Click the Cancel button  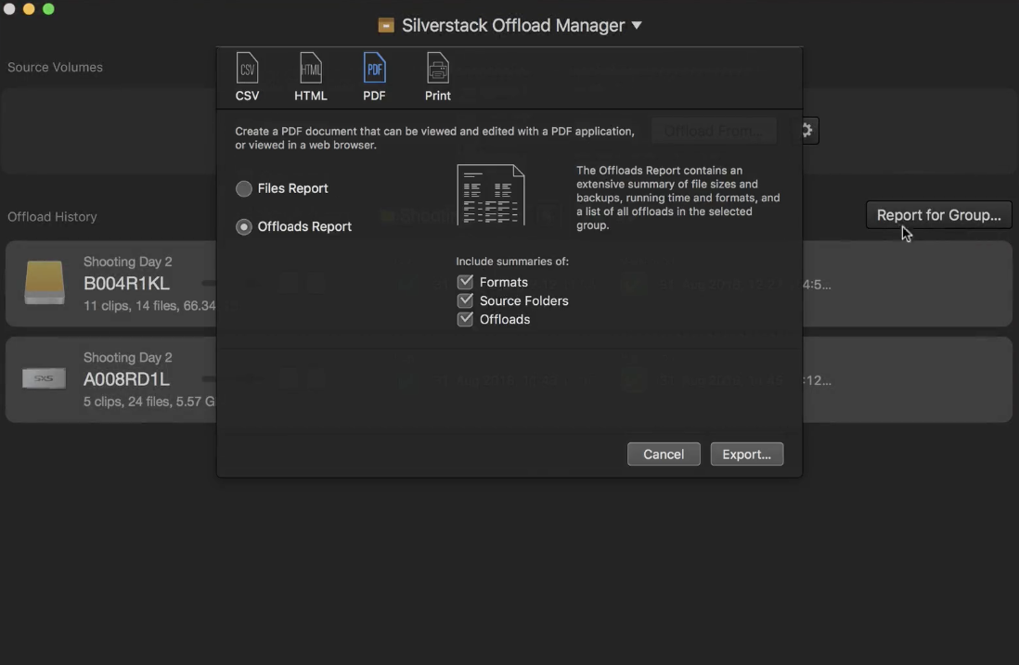point(664,454)
